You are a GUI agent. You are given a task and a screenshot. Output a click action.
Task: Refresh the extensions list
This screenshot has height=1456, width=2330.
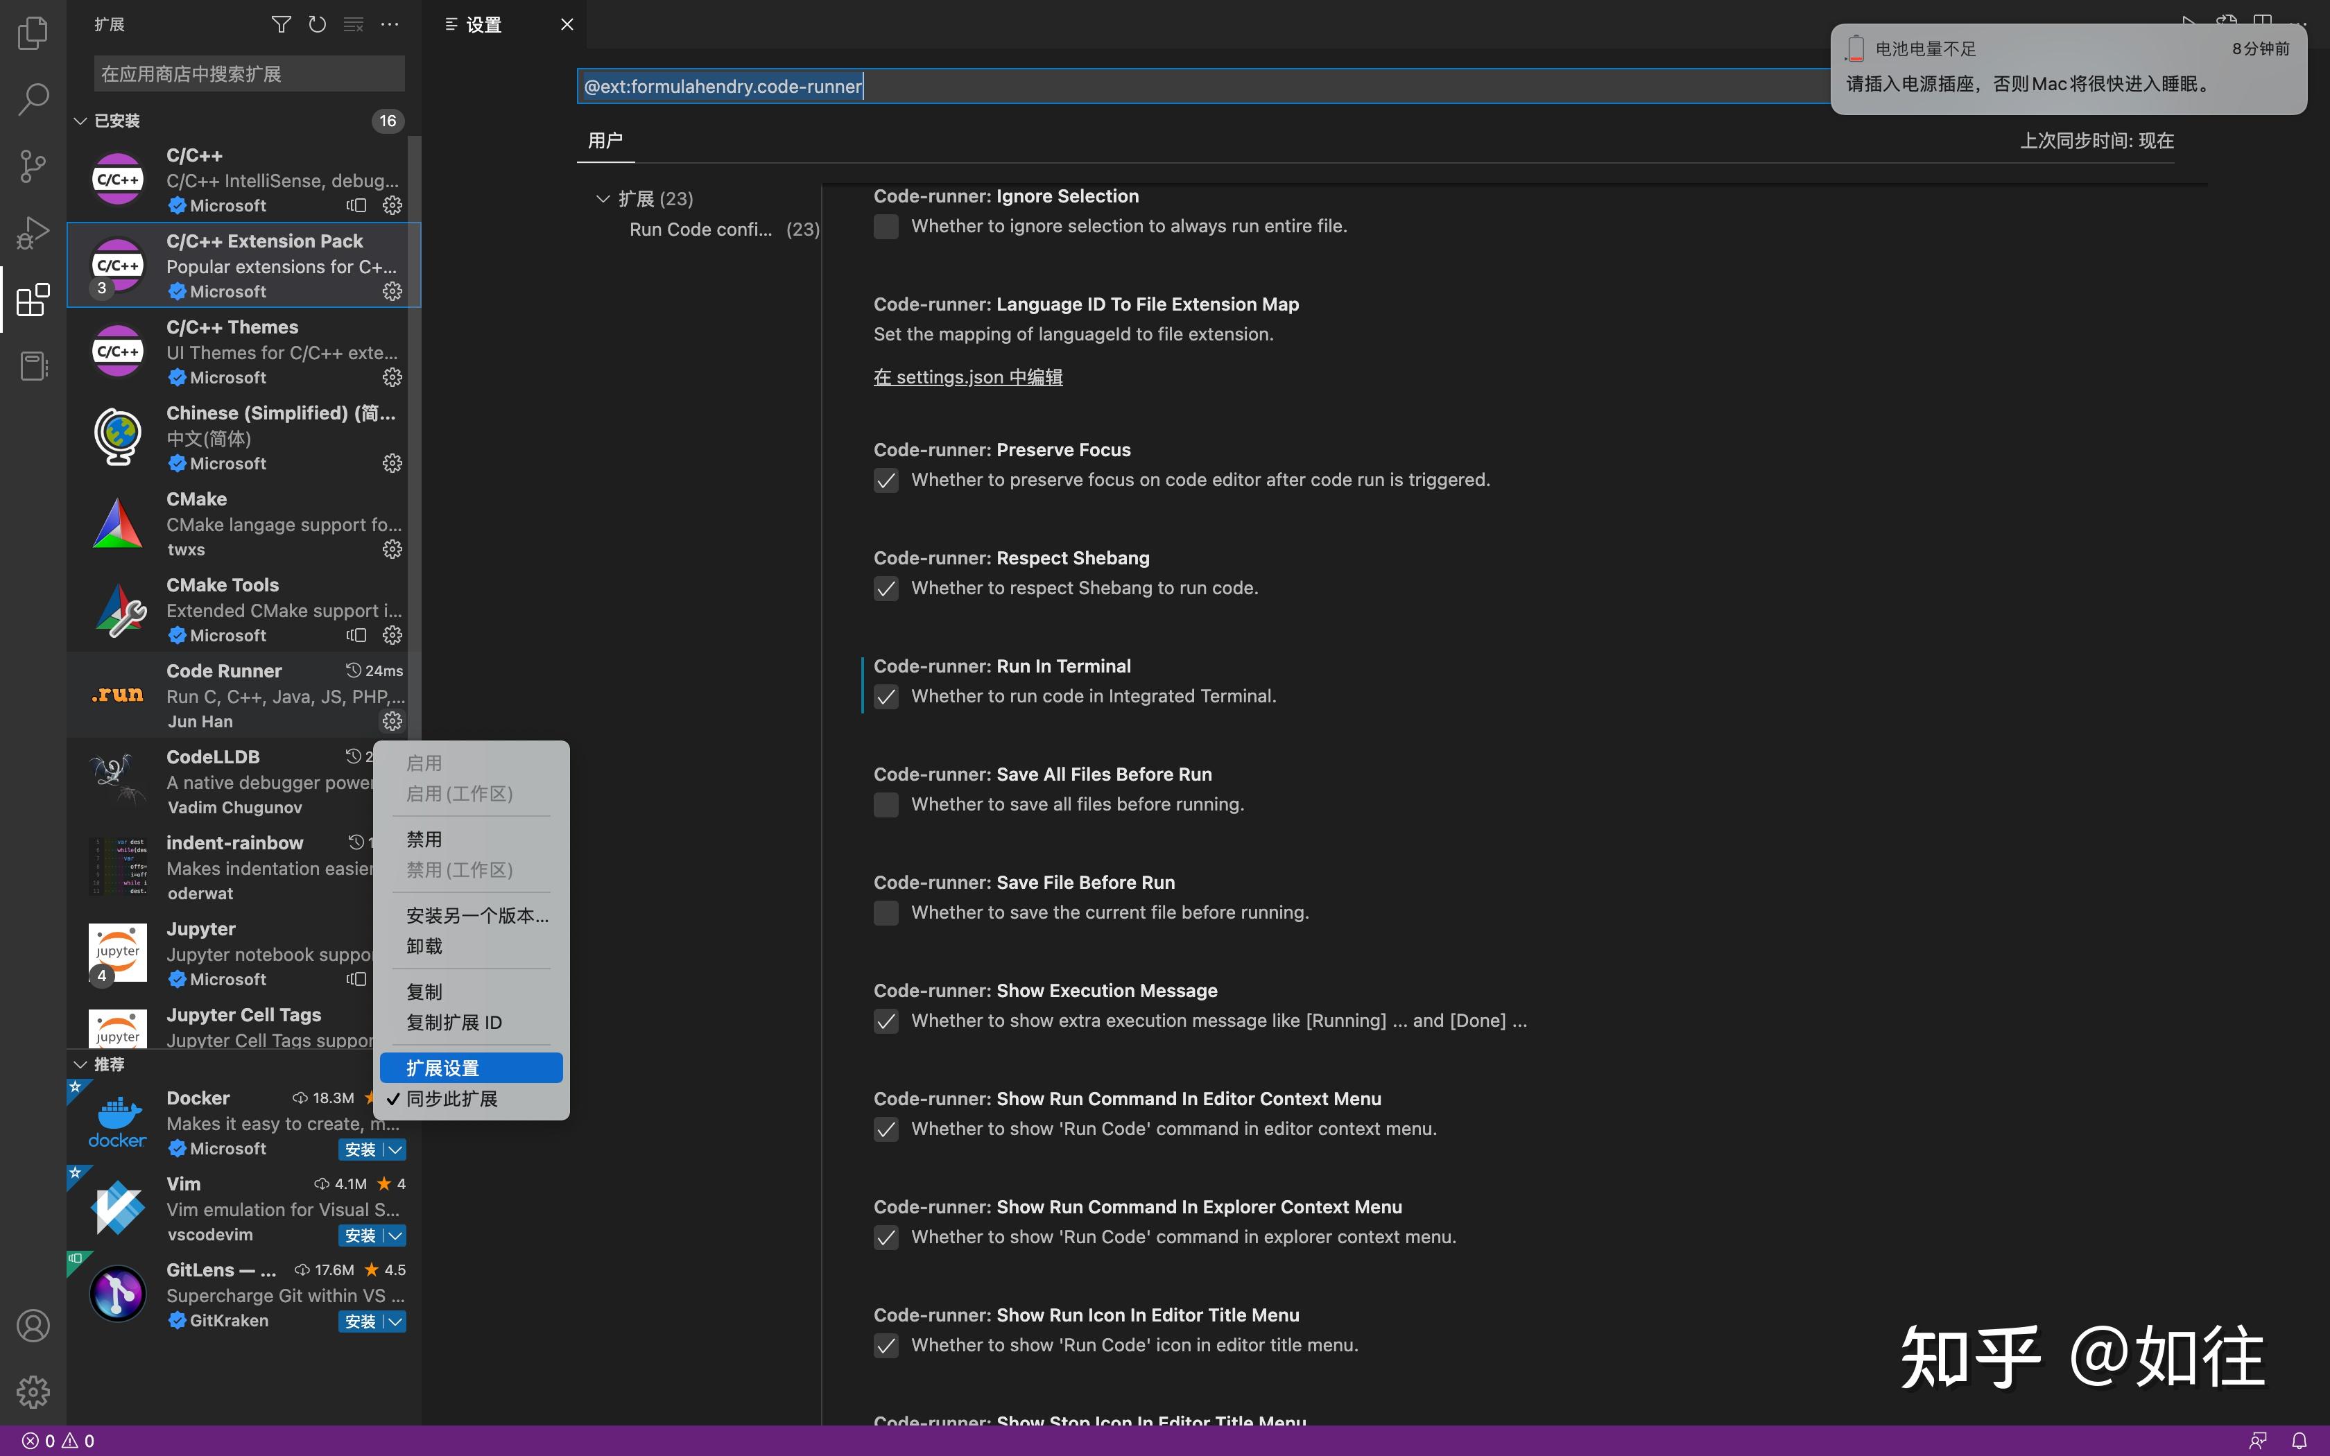point(317,24)
